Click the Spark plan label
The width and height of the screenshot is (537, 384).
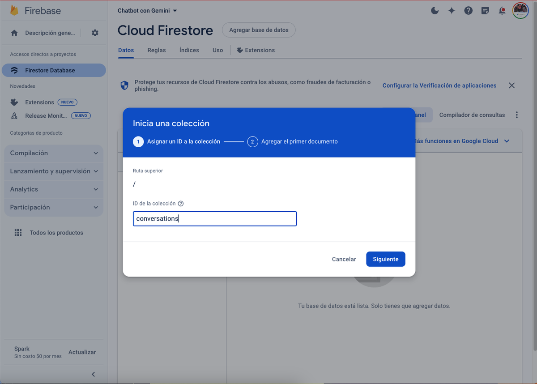22,349
